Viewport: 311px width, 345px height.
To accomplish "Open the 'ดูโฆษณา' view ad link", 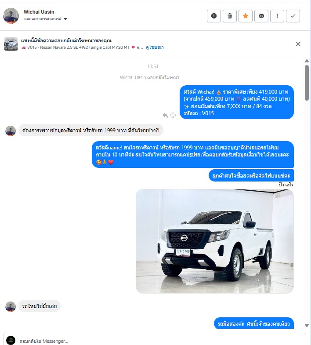I will (155, 47).
